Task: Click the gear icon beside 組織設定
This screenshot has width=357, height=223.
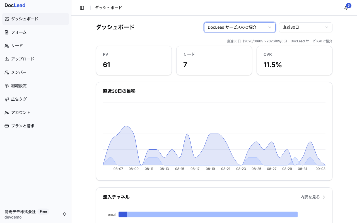Action: point(7,86)
